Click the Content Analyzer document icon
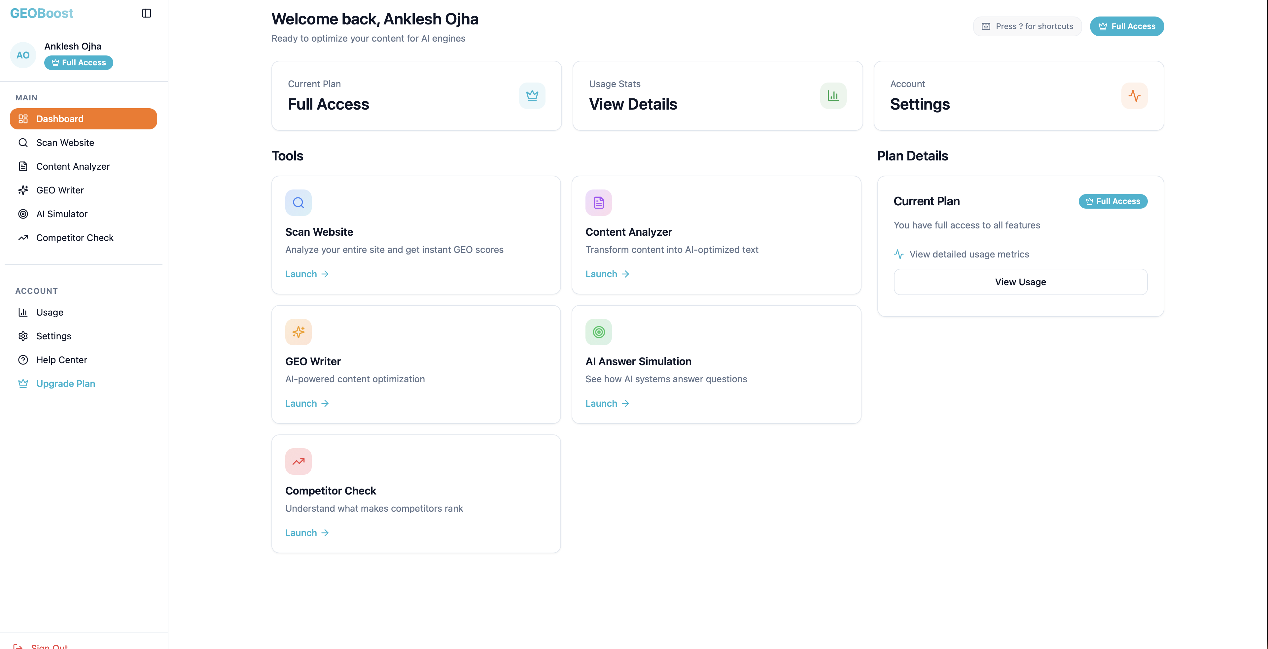 pyautogui.click(x=598, y=202)
